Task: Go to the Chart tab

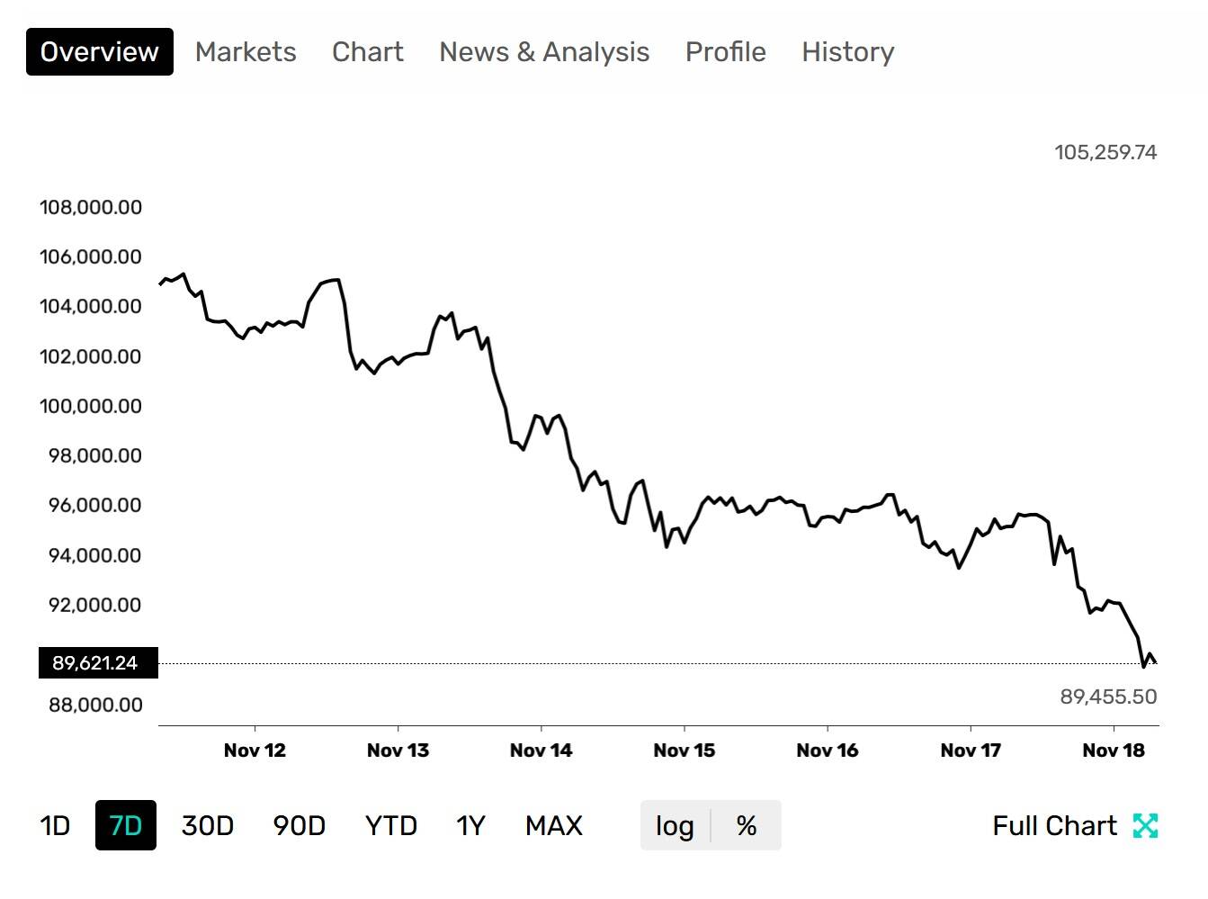Action: (x=368, y=52)
